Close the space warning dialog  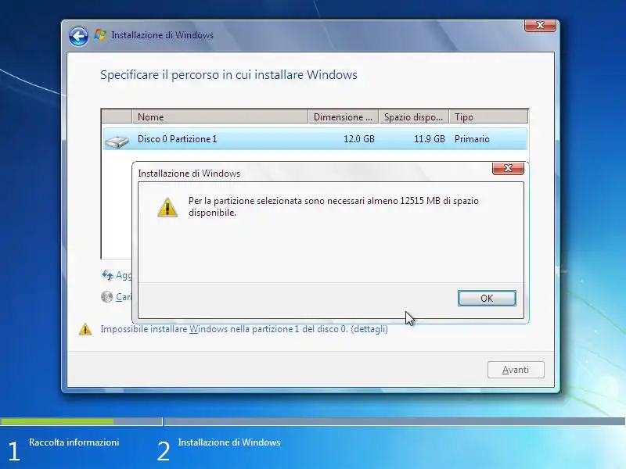tap(508, 168)
